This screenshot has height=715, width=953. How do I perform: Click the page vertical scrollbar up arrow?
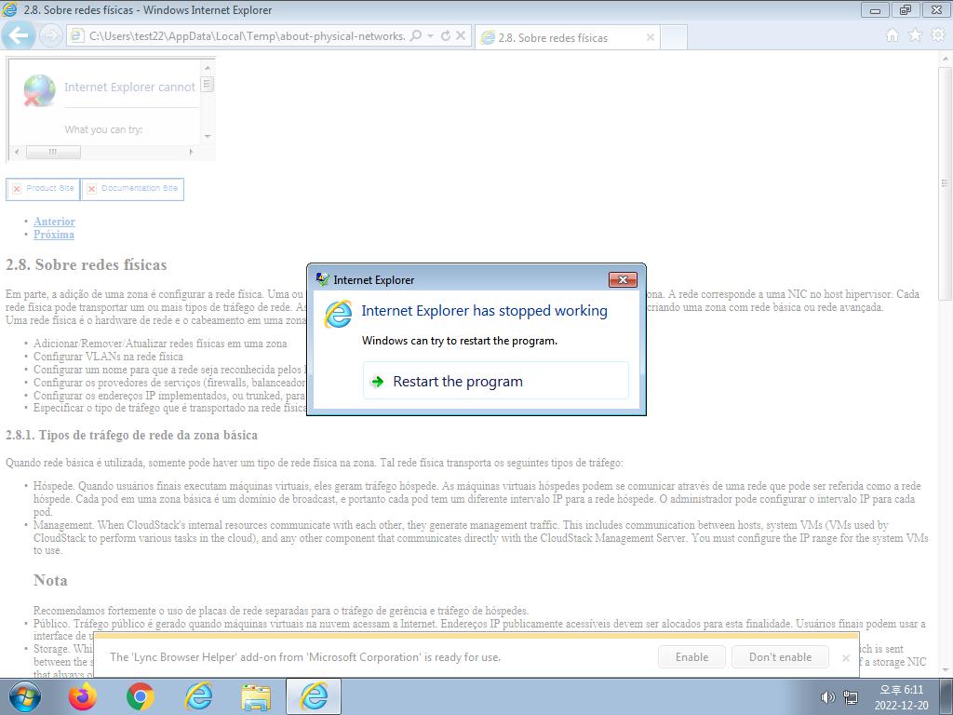[946, 59]
